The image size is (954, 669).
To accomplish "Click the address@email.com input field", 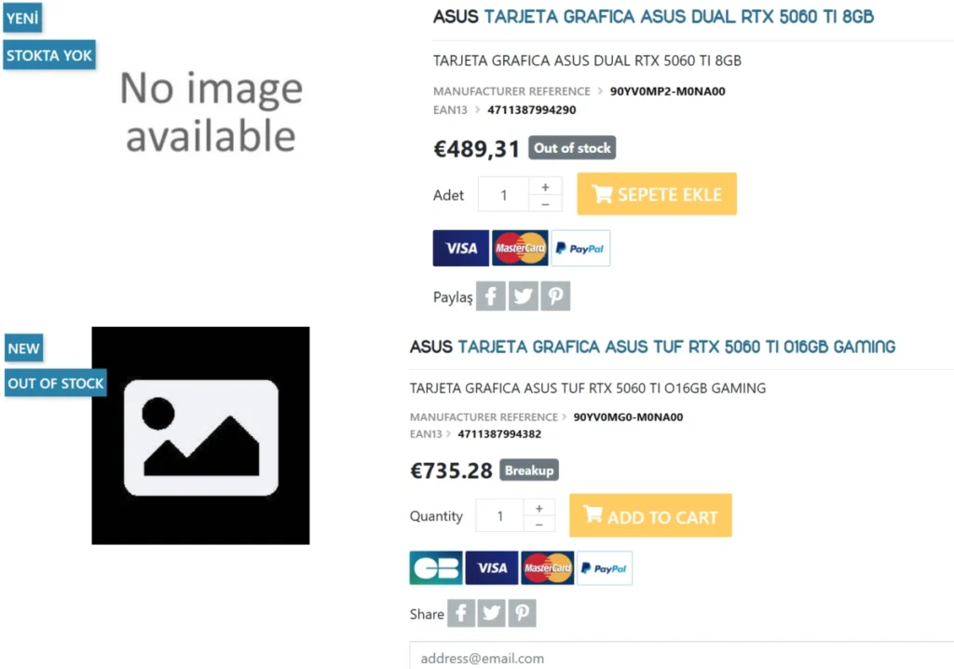I will (681, 656).
